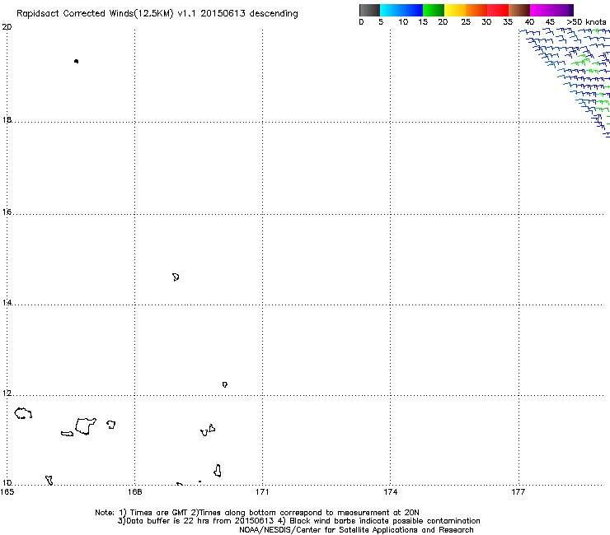
Task: Click the 'Data buffer is 22 hrs' note line
Action: click(298, 521)
